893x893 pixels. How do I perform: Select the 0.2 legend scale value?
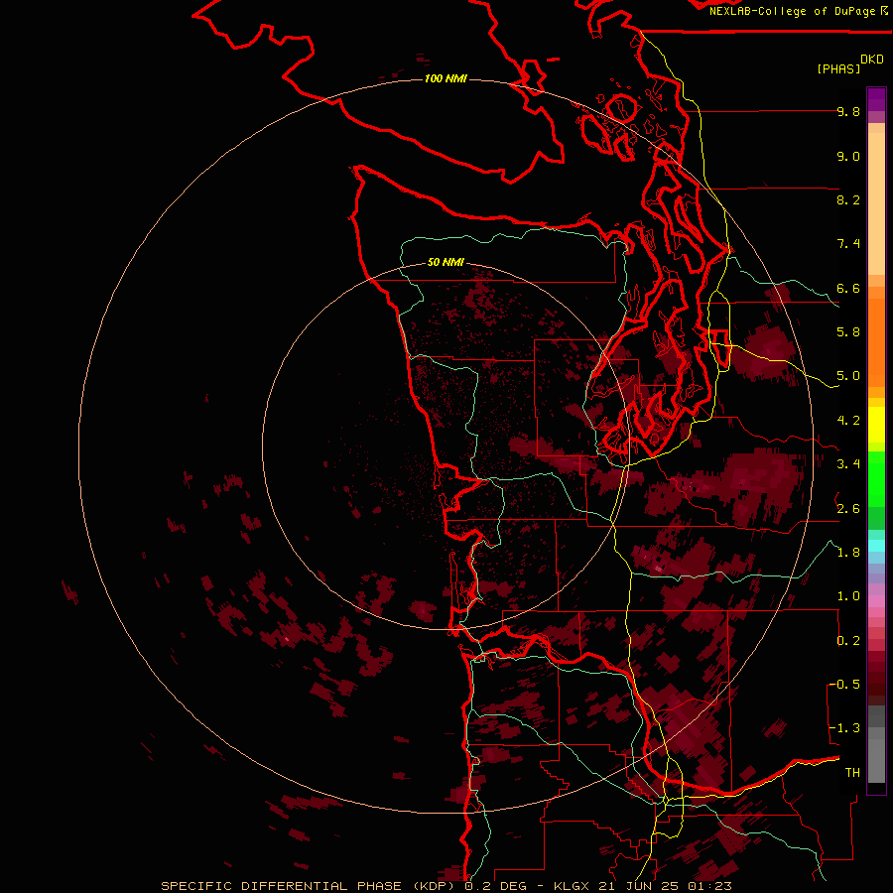[x=848, y=641]
